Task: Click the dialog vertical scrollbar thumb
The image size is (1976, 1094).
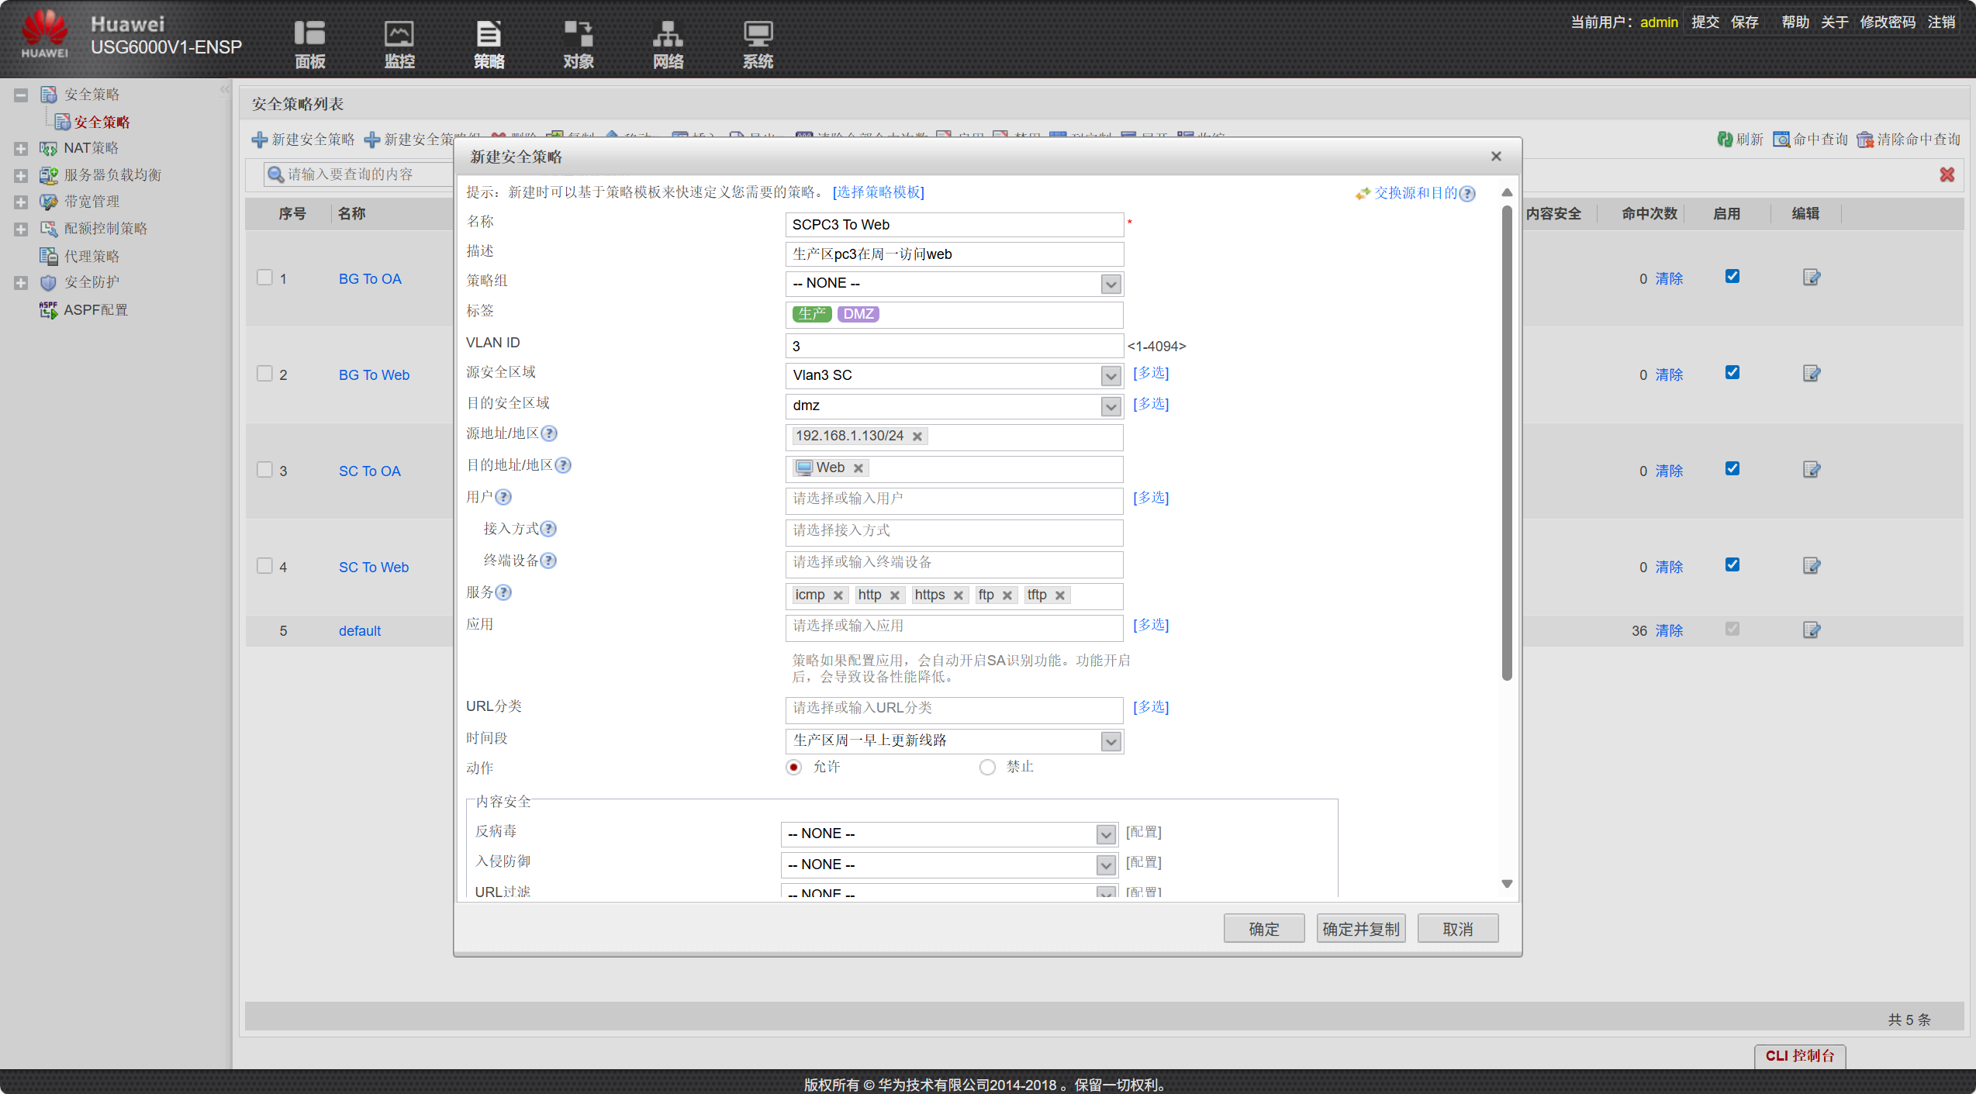Action: coord(1507,442)
